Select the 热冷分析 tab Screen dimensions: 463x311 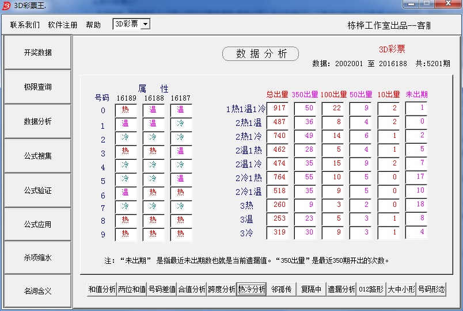252,289
